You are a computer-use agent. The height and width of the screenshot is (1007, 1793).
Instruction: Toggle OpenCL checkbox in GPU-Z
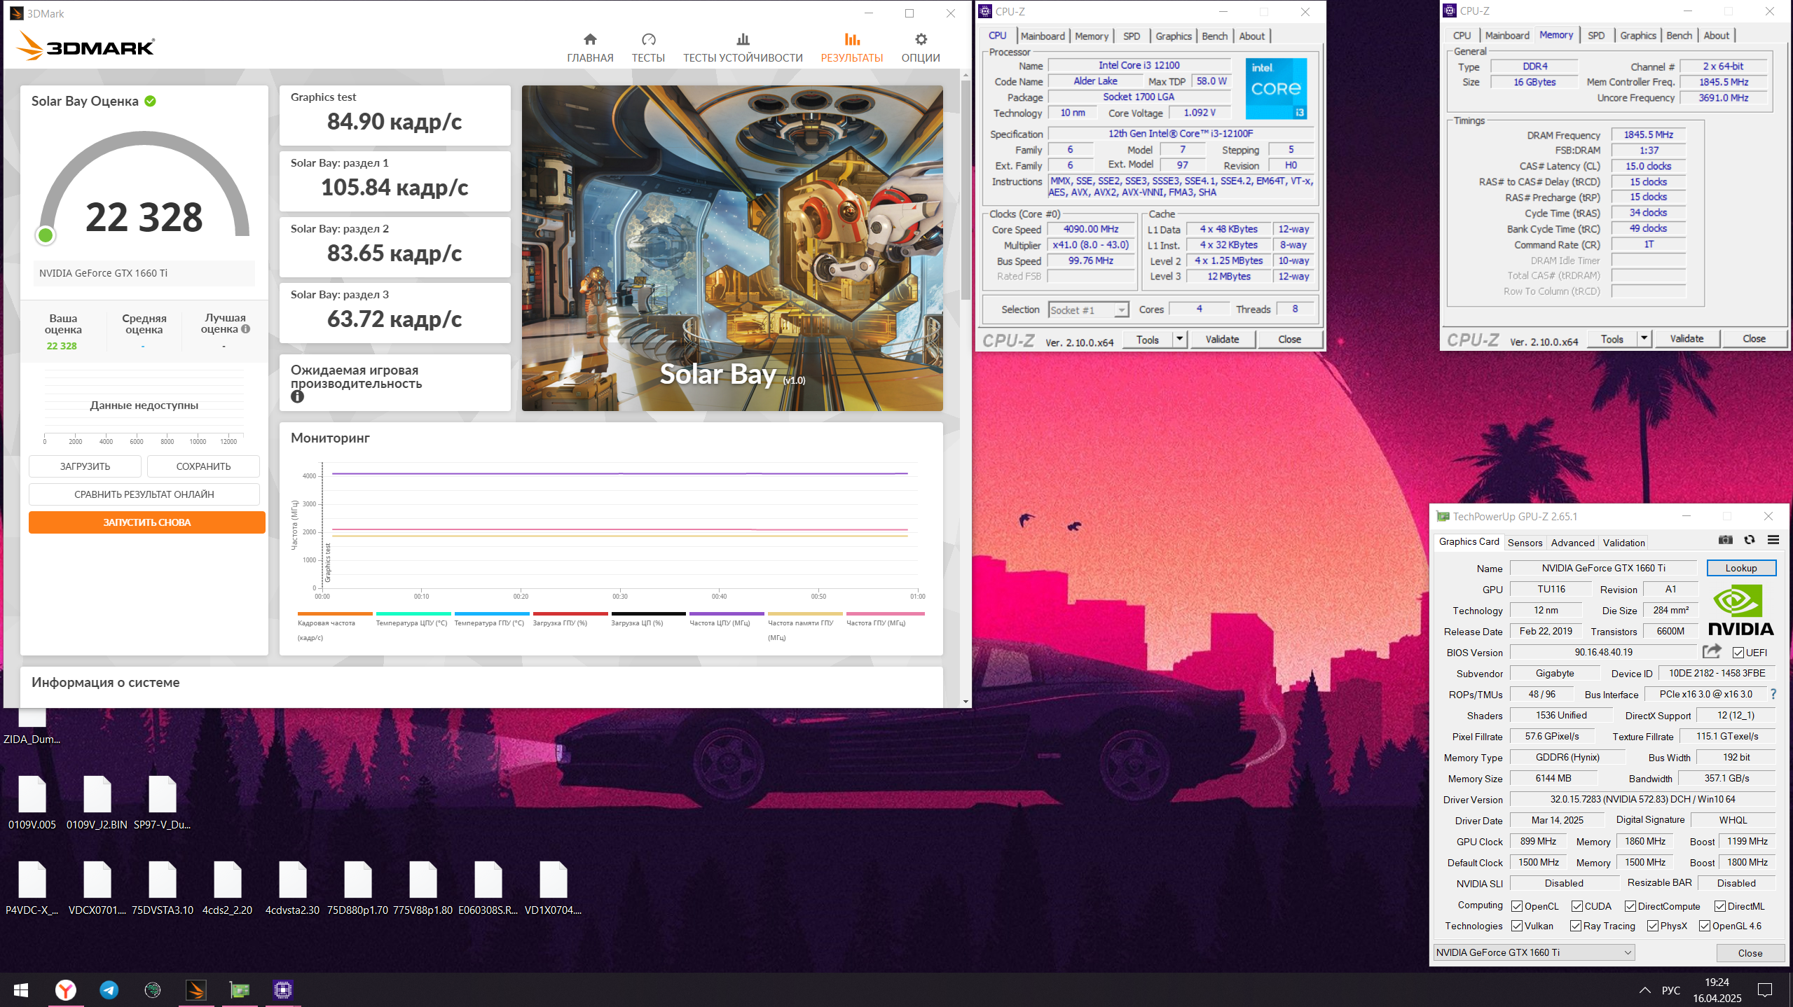pos(1517,906)
